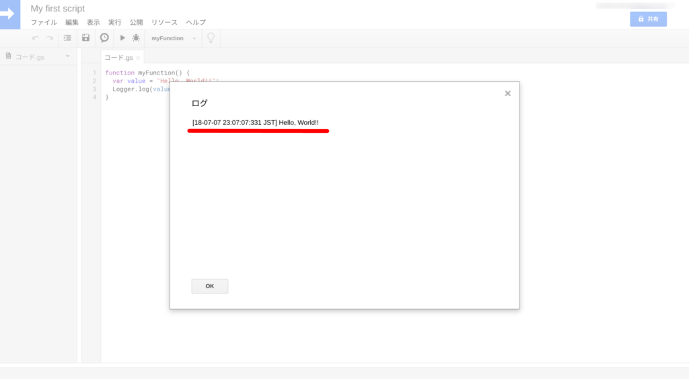Image resolution: width=689 pixels, height=379 pixels.
Task: Click the blue 共有 share button
Action: tap(648, 19)
